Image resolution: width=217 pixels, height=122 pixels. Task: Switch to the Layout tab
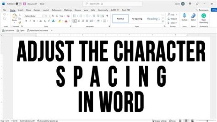[x=46, y=10]
